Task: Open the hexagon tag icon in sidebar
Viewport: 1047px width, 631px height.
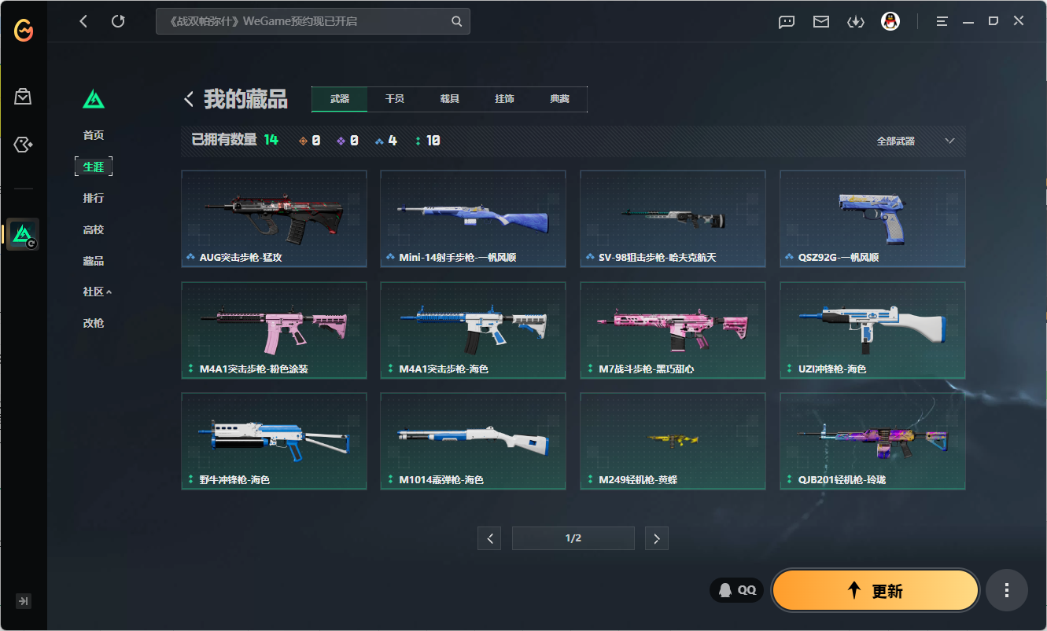Action: 23,145
